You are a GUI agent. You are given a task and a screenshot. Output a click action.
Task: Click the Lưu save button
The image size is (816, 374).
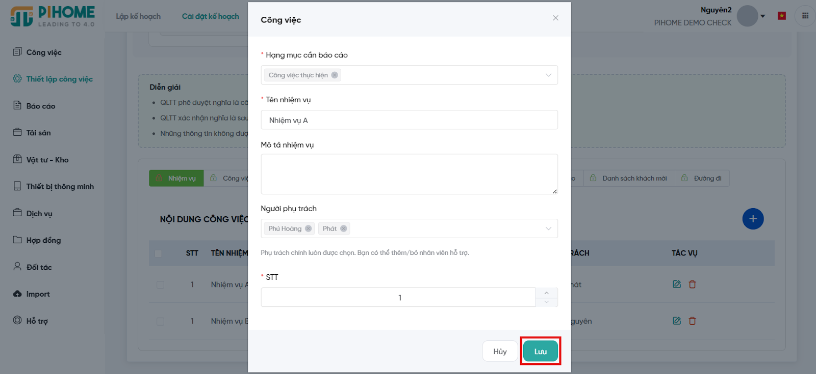click(x=540, y=351)
